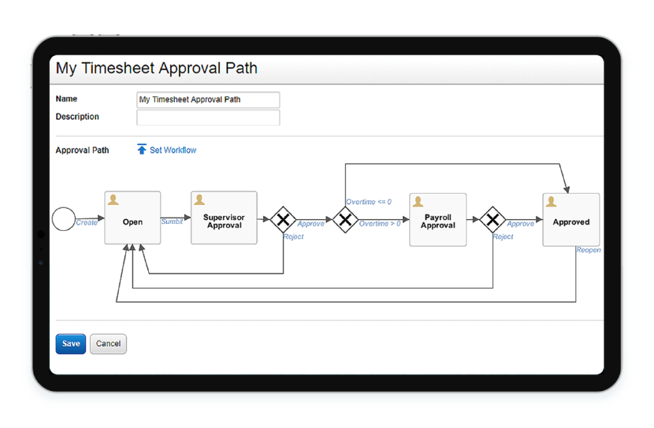This screenshot has height=428, width=654.
Task: Select the person icon on Payroll Approval
Action: [418, 201]
